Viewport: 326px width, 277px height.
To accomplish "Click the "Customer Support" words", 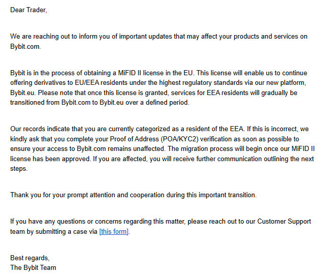I will [x=284, y=222].
